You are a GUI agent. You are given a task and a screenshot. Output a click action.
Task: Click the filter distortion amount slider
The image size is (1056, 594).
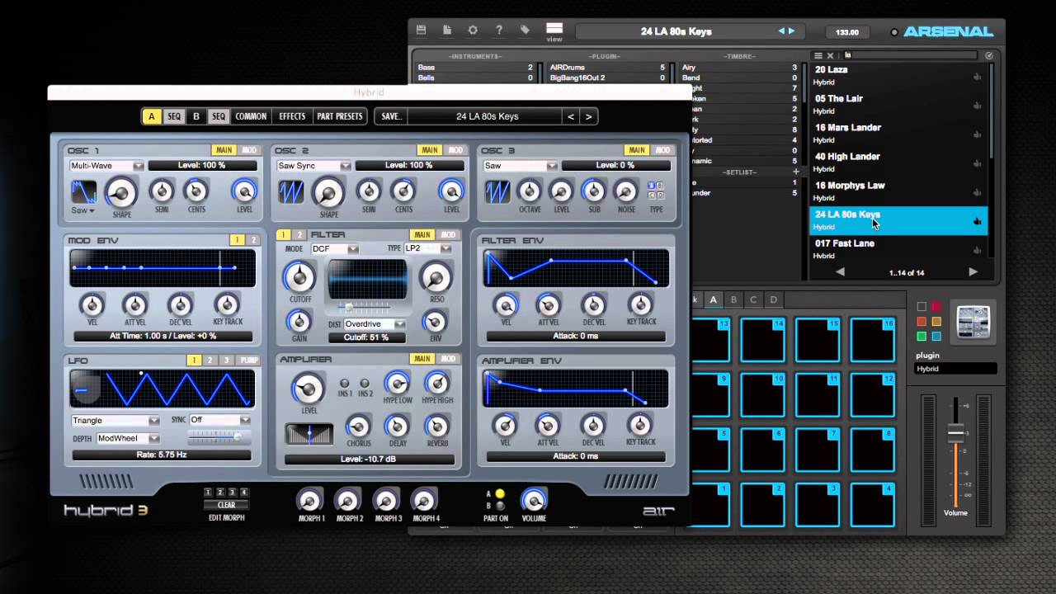tap(365, 306)
